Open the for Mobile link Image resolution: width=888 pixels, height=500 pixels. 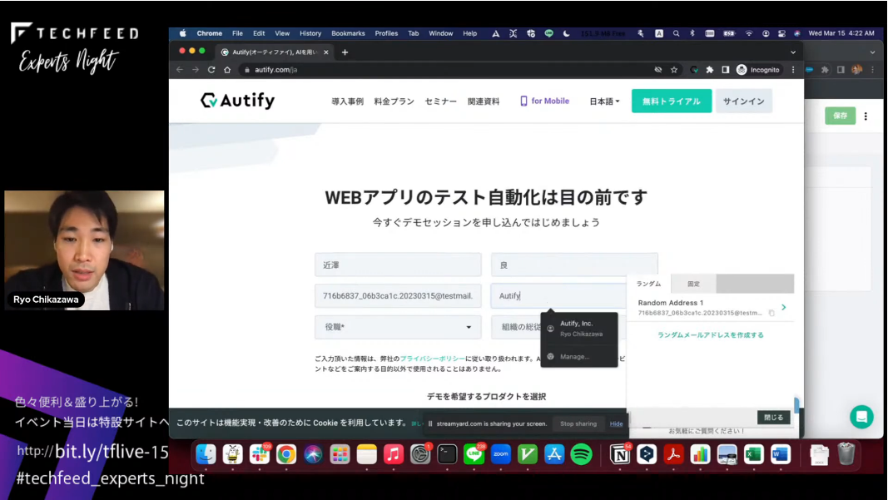pyautogui.click(x=544, y=101)
